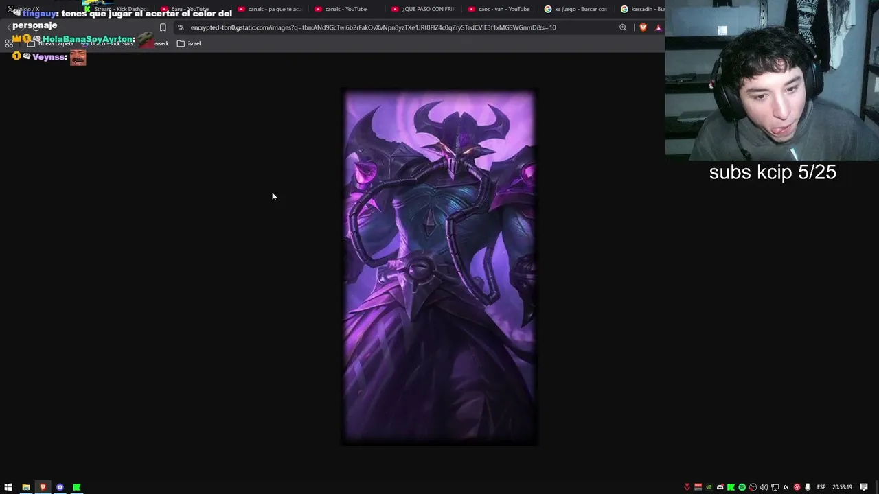The width and height of the screenshot is (879, 494).
Task: Click the microphone tray icon
Action: tap(808, 487)
